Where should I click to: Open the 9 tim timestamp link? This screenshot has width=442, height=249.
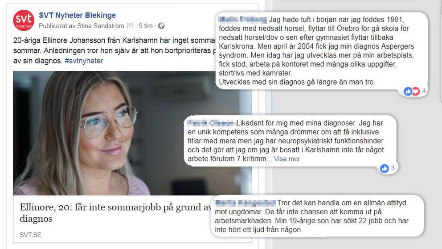pos(145,26)
